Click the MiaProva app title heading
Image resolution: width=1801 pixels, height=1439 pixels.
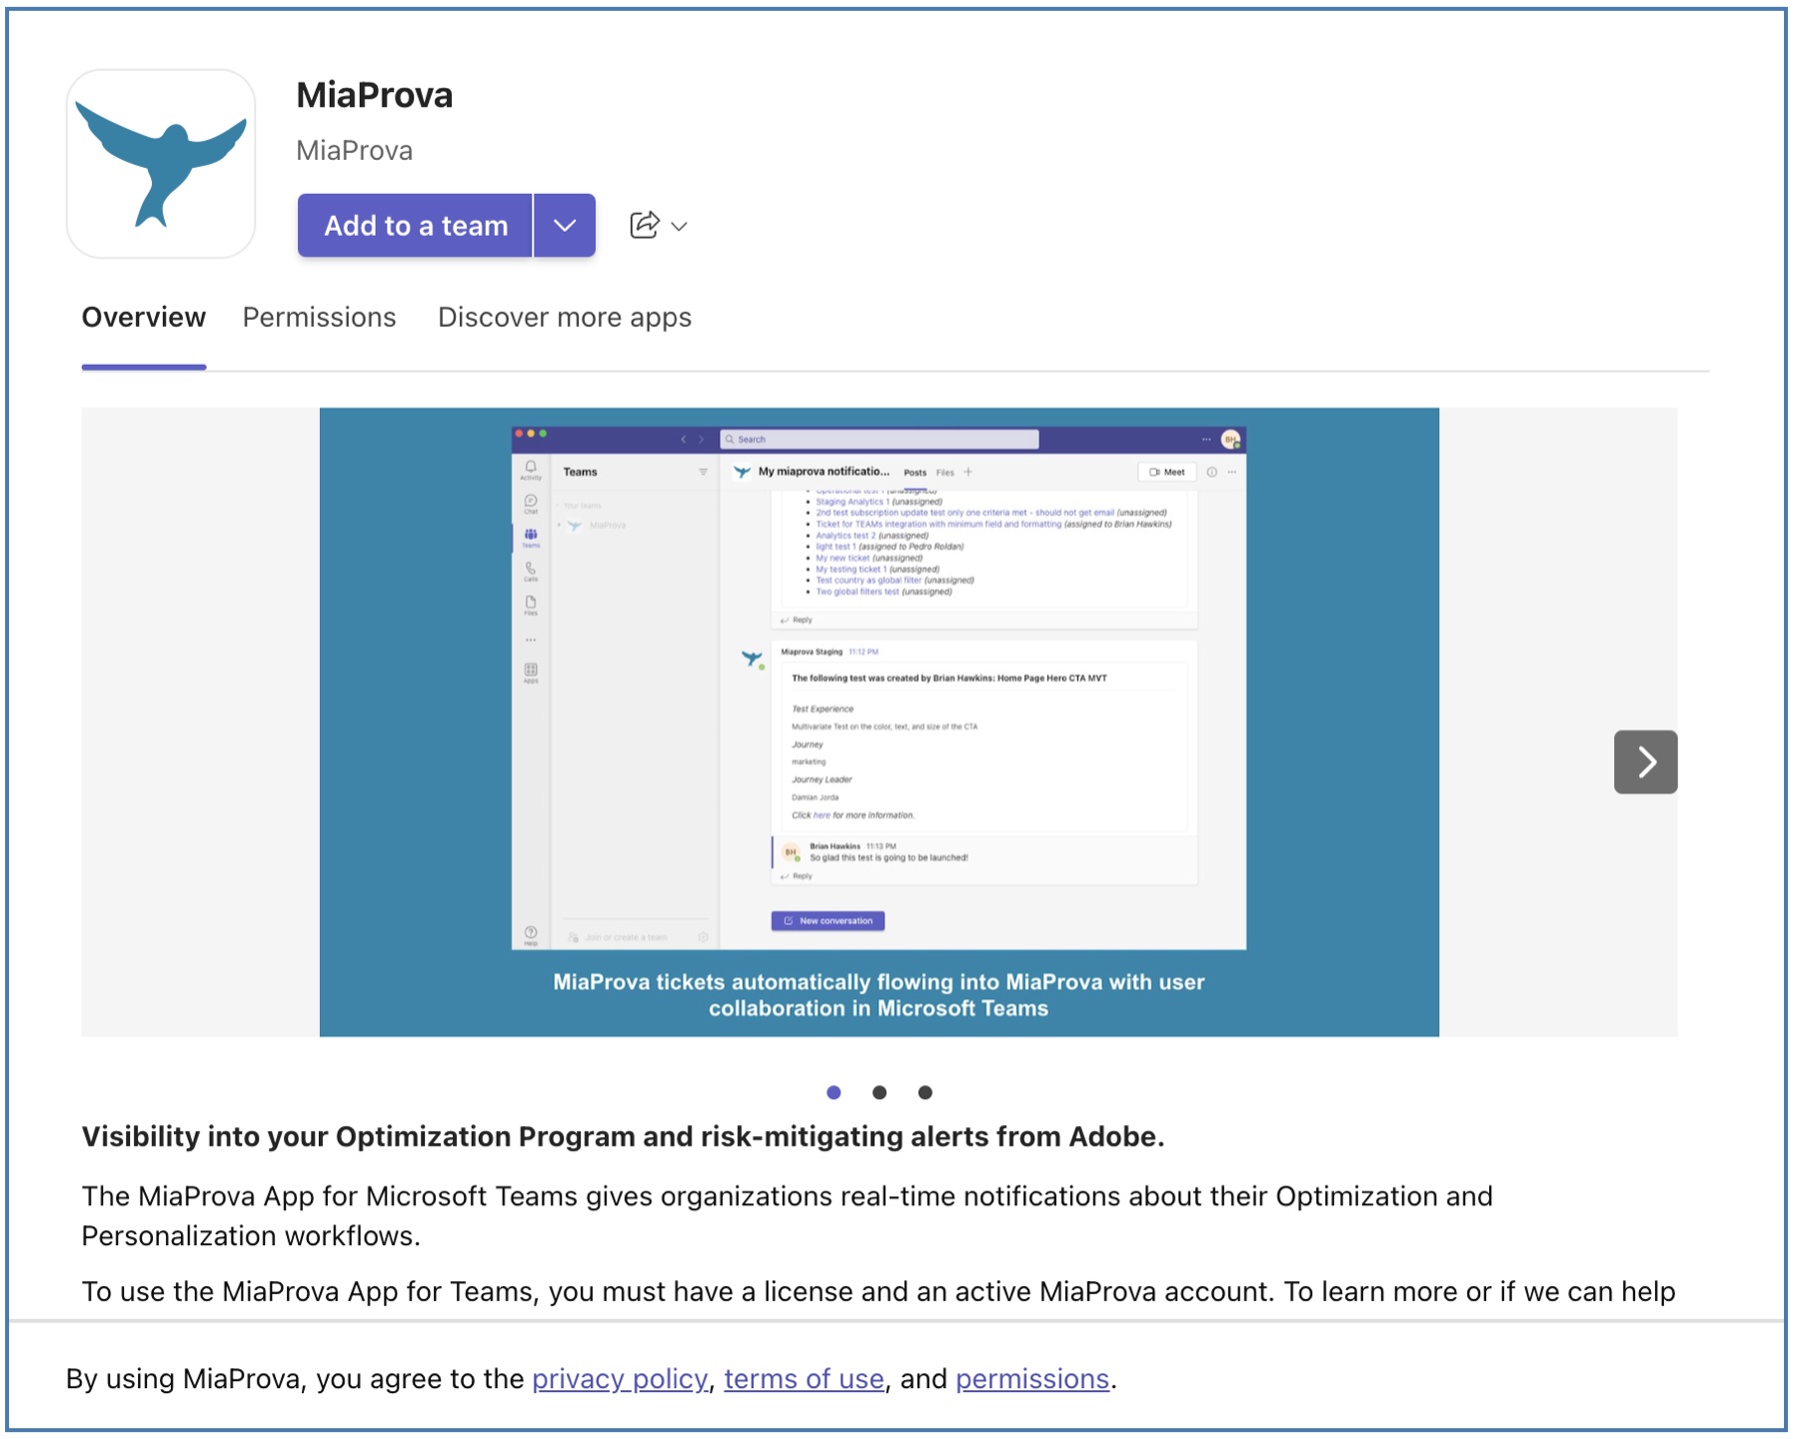(x=375, y=95)
